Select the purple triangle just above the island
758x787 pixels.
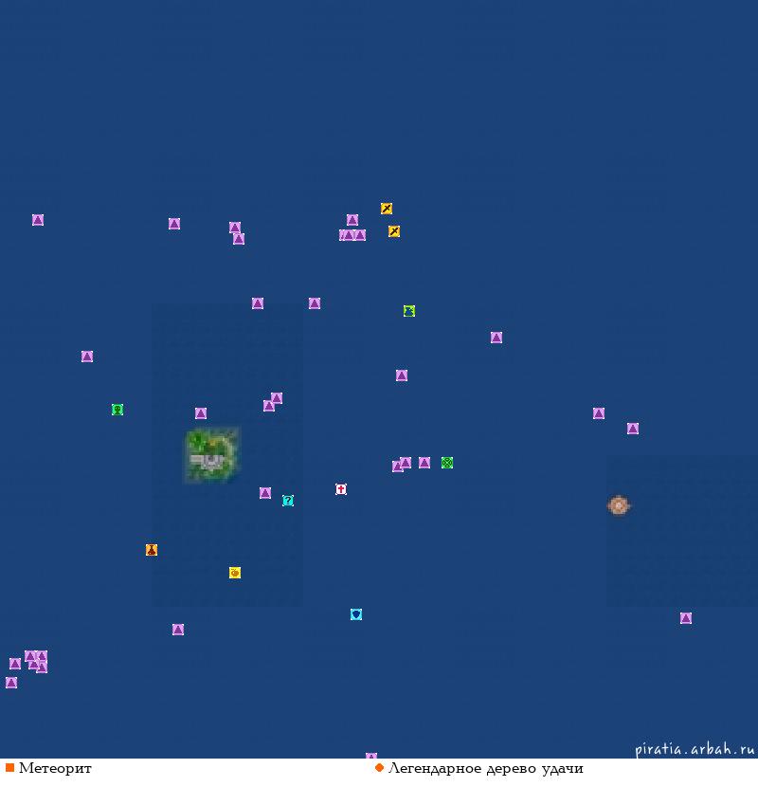click(201, 413)
